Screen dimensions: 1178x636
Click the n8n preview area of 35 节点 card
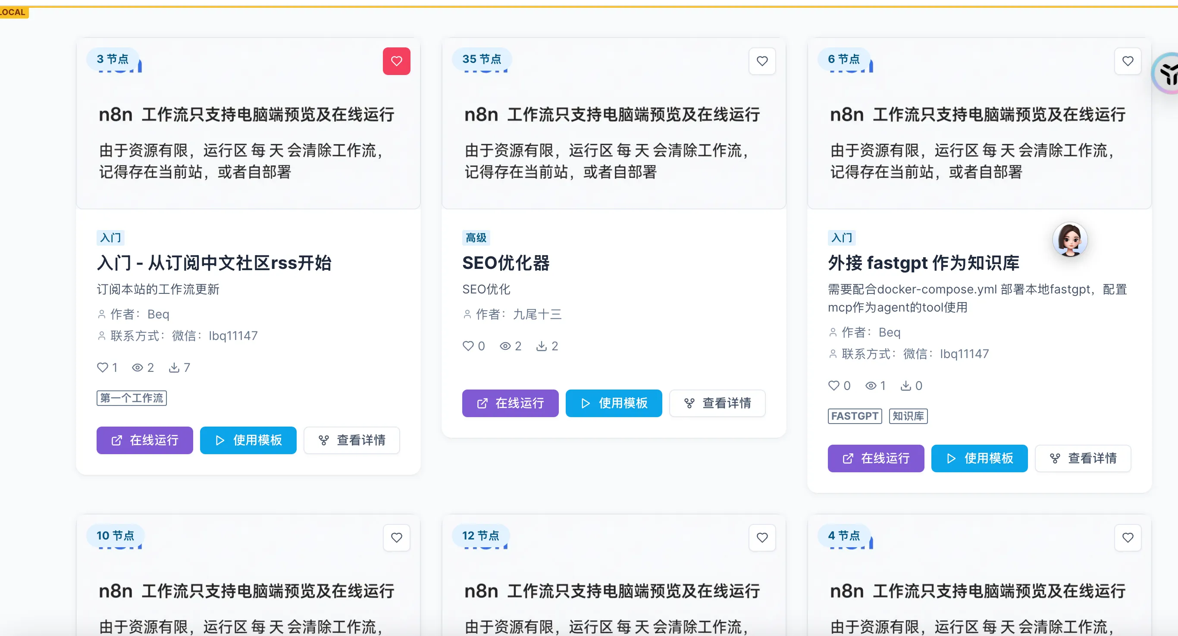(x=614, y=123)
